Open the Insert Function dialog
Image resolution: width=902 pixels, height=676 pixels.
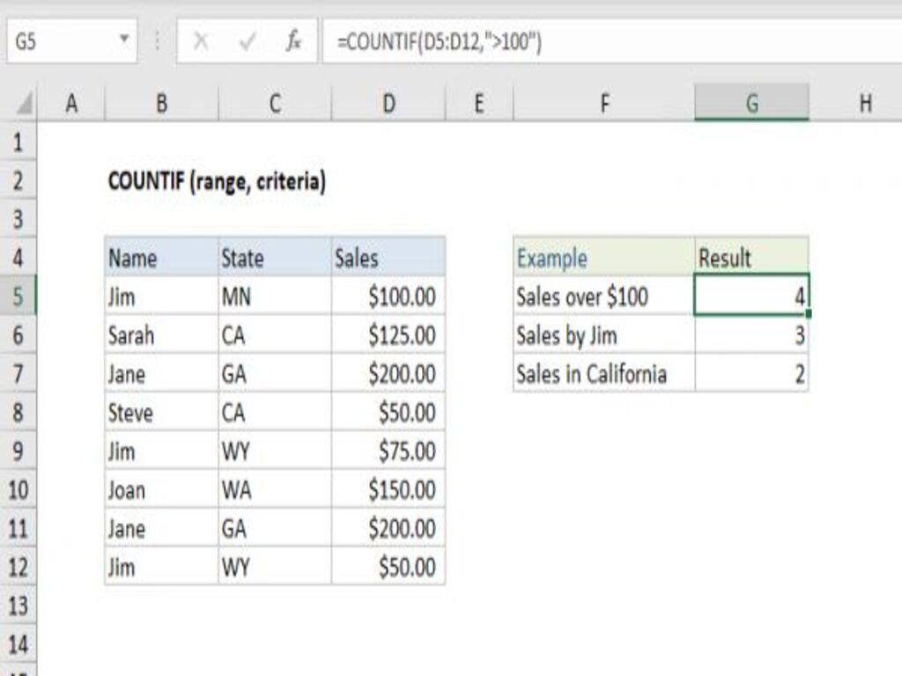pyautogui.click(x=293, y=38)
